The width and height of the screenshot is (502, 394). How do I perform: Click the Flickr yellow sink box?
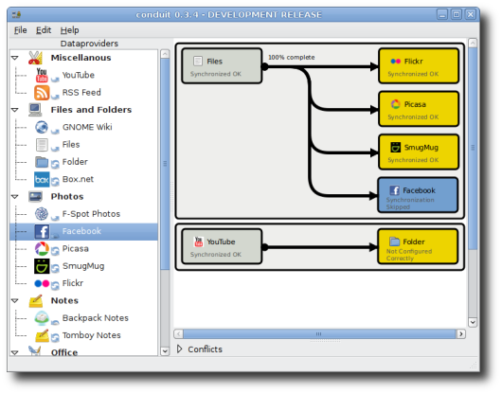[419, 66]
